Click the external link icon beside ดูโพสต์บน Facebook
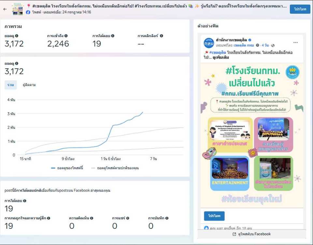 235,234
